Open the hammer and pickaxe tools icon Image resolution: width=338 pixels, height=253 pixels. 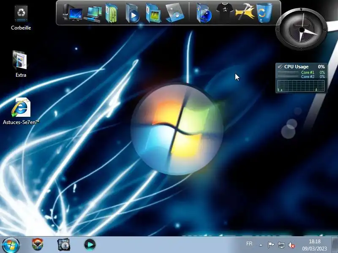(x=245, y=12)
